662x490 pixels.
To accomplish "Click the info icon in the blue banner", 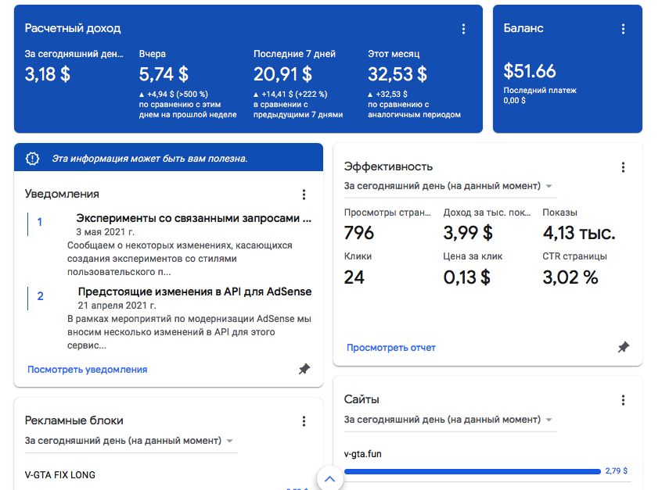I will (32, 158).
